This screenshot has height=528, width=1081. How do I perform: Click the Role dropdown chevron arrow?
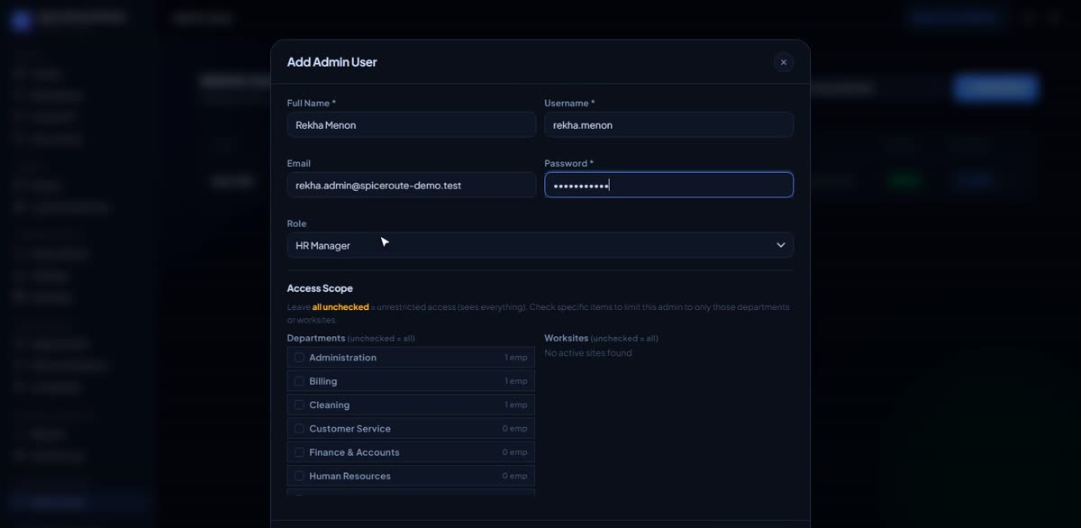(780, 245)
